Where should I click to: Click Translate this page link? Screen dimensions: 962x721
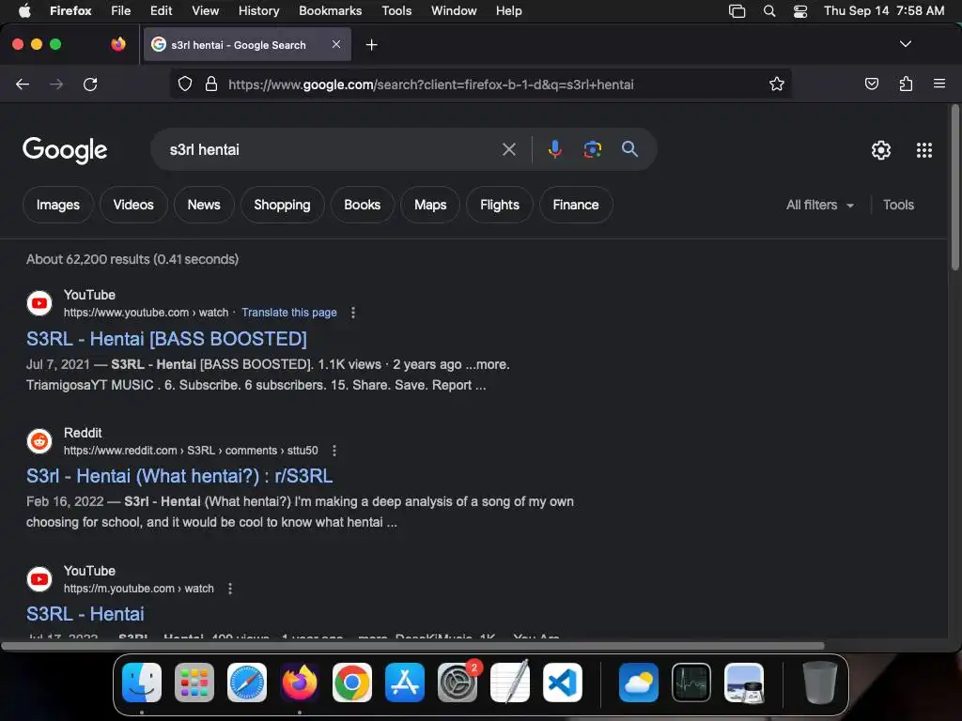point(289,313)
